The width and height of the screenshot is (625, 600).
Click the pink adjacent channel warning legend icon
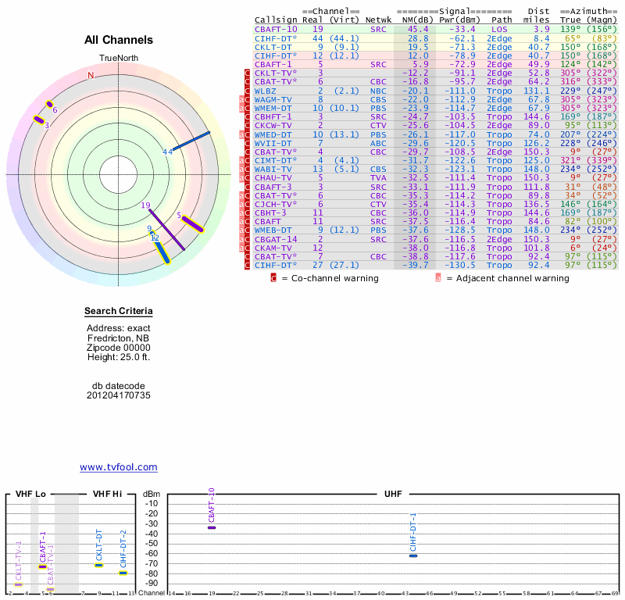tap(438, 277)
